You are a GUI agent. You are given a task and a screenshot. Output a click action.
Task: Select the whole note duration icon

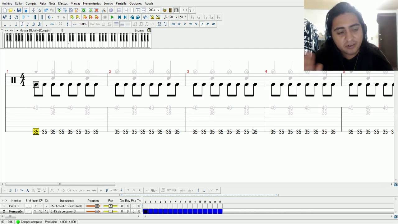5,24
